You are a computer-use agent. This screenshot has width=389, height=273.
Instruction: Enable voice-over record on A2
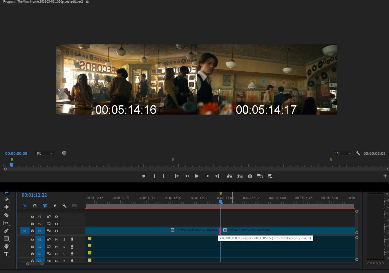[72, 247]
